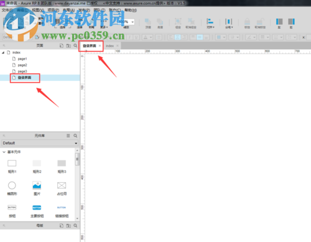Select page2 in the pages tree
Viewport: 311px width, 242px height.
pyautogui.click(x=22, y=65)
